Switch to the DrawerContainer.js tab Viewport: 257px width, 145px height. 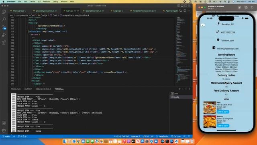pos(45,11)
